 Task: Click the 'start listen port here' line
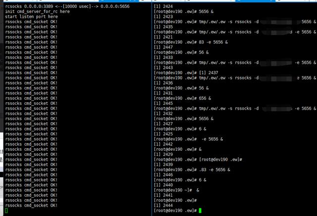(x=31, y=16)
